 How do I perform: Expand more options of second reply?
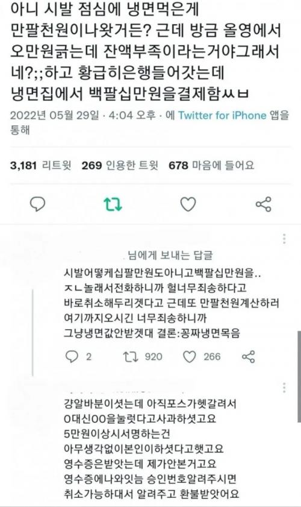284,388
